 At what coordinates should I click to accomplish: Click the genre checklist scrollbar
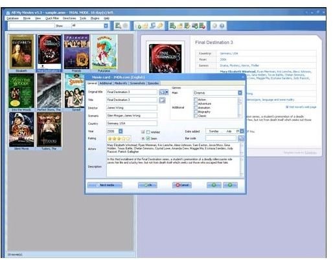tap(240, 107)
